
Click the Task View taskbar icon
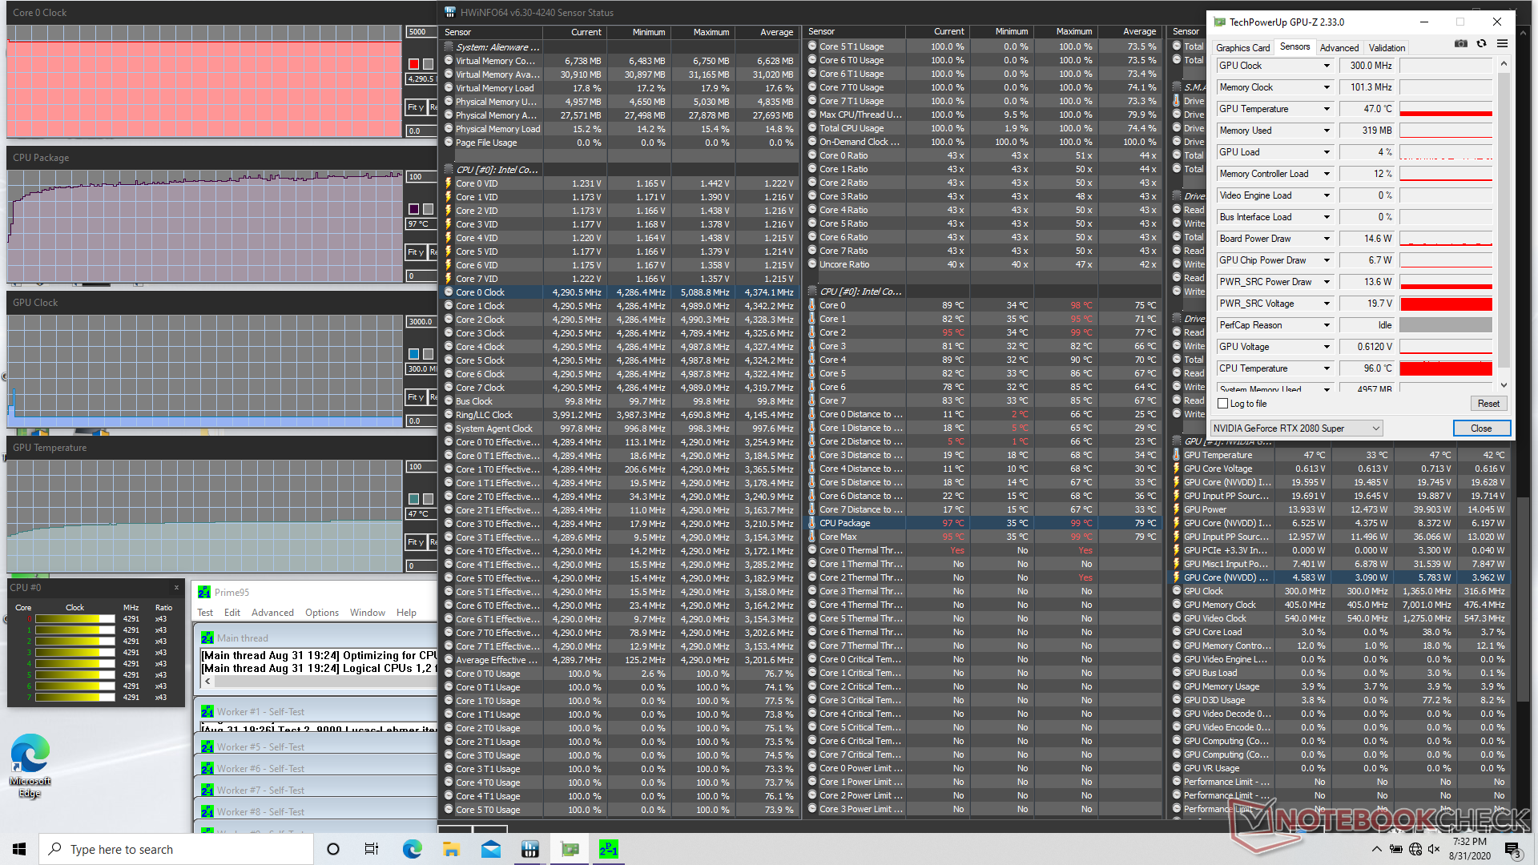[372, 849]
